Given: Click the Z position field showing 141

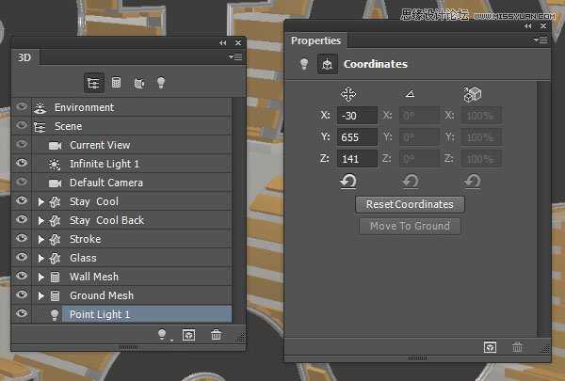Looking at the screenshot, I should (x=357, y=158).
